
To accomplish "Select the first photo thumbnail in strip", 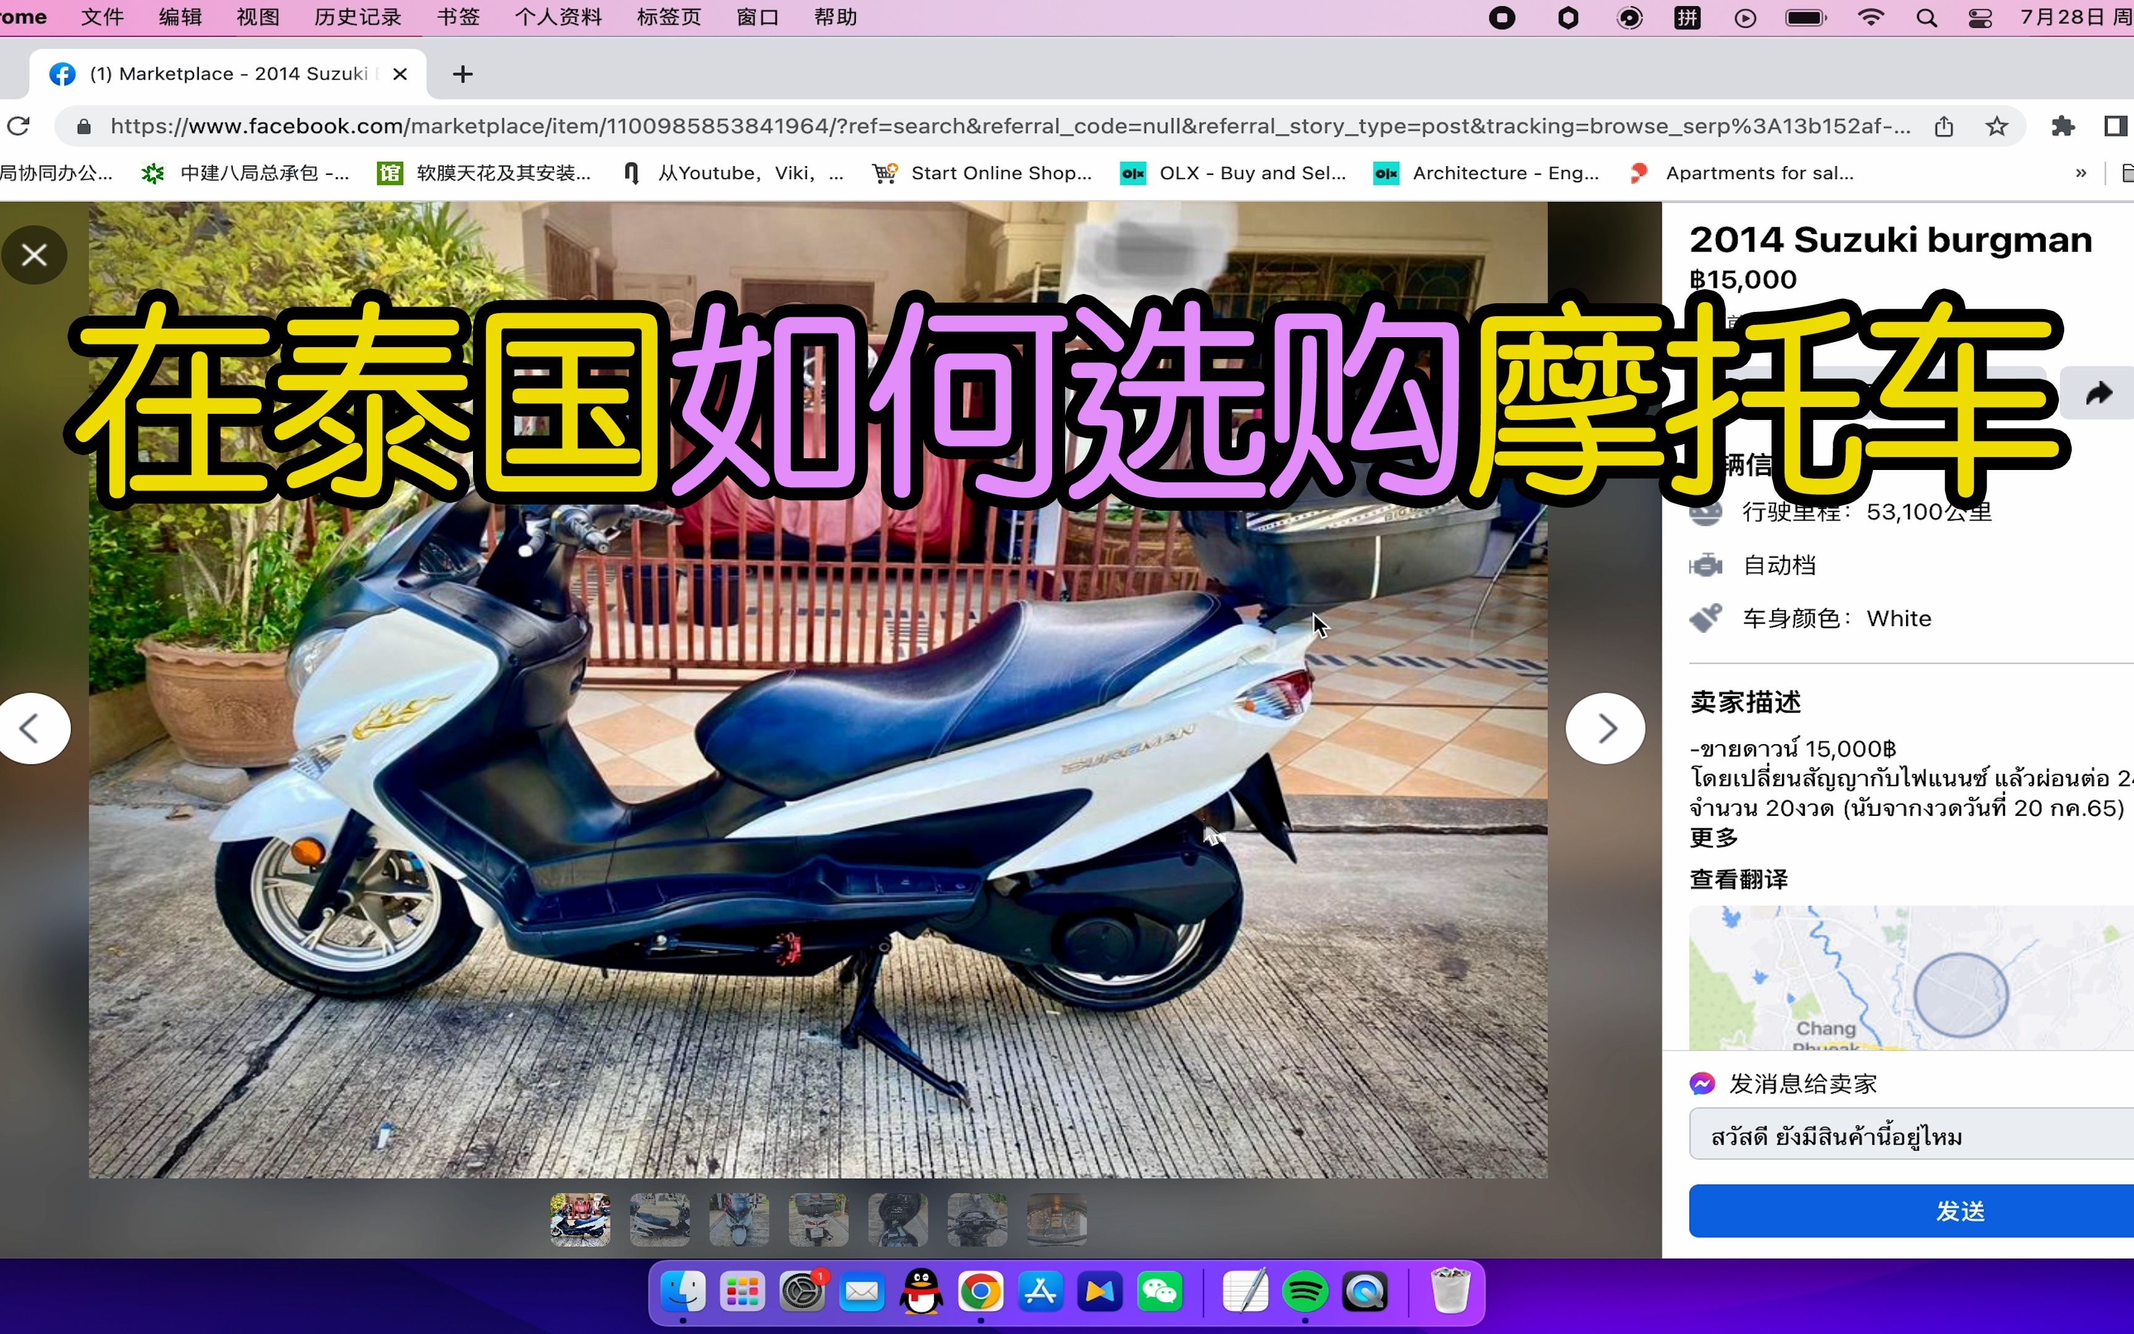I will pyautogui.click(x=580, y=1219).
